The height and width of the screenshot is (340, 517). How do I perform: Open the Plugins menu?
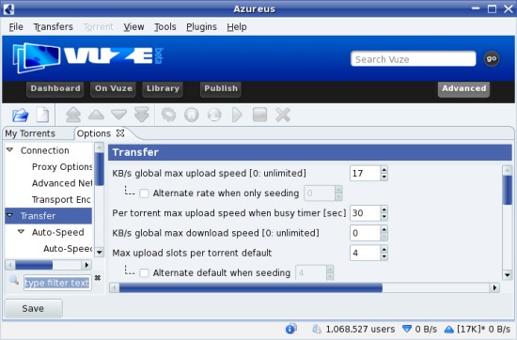click(201, 26)
